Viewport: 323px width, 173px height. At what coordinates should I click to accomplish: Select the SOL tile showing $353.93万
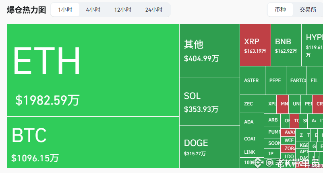[x=209, y=102]
